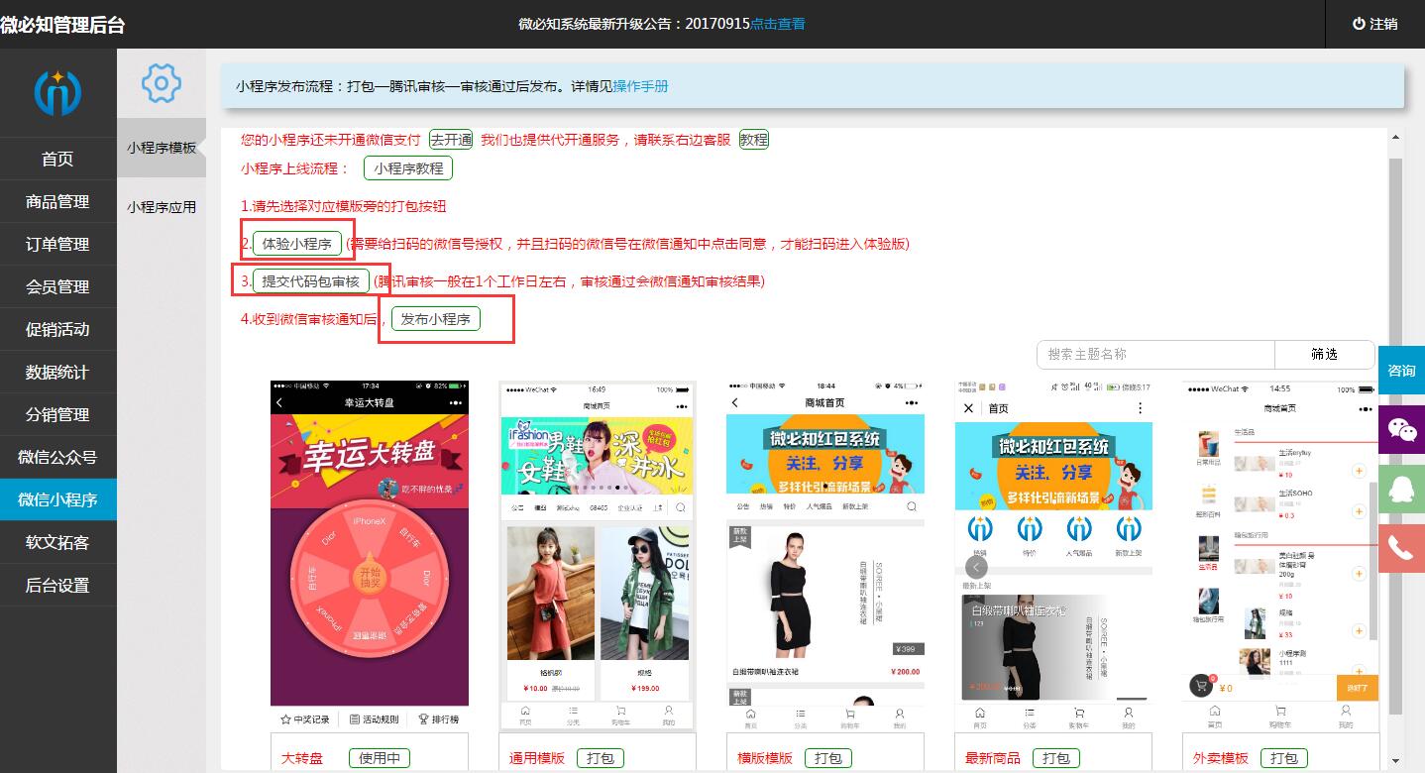
Task: Click 打包 button for 模版模版
Action: tap(828, 758)
